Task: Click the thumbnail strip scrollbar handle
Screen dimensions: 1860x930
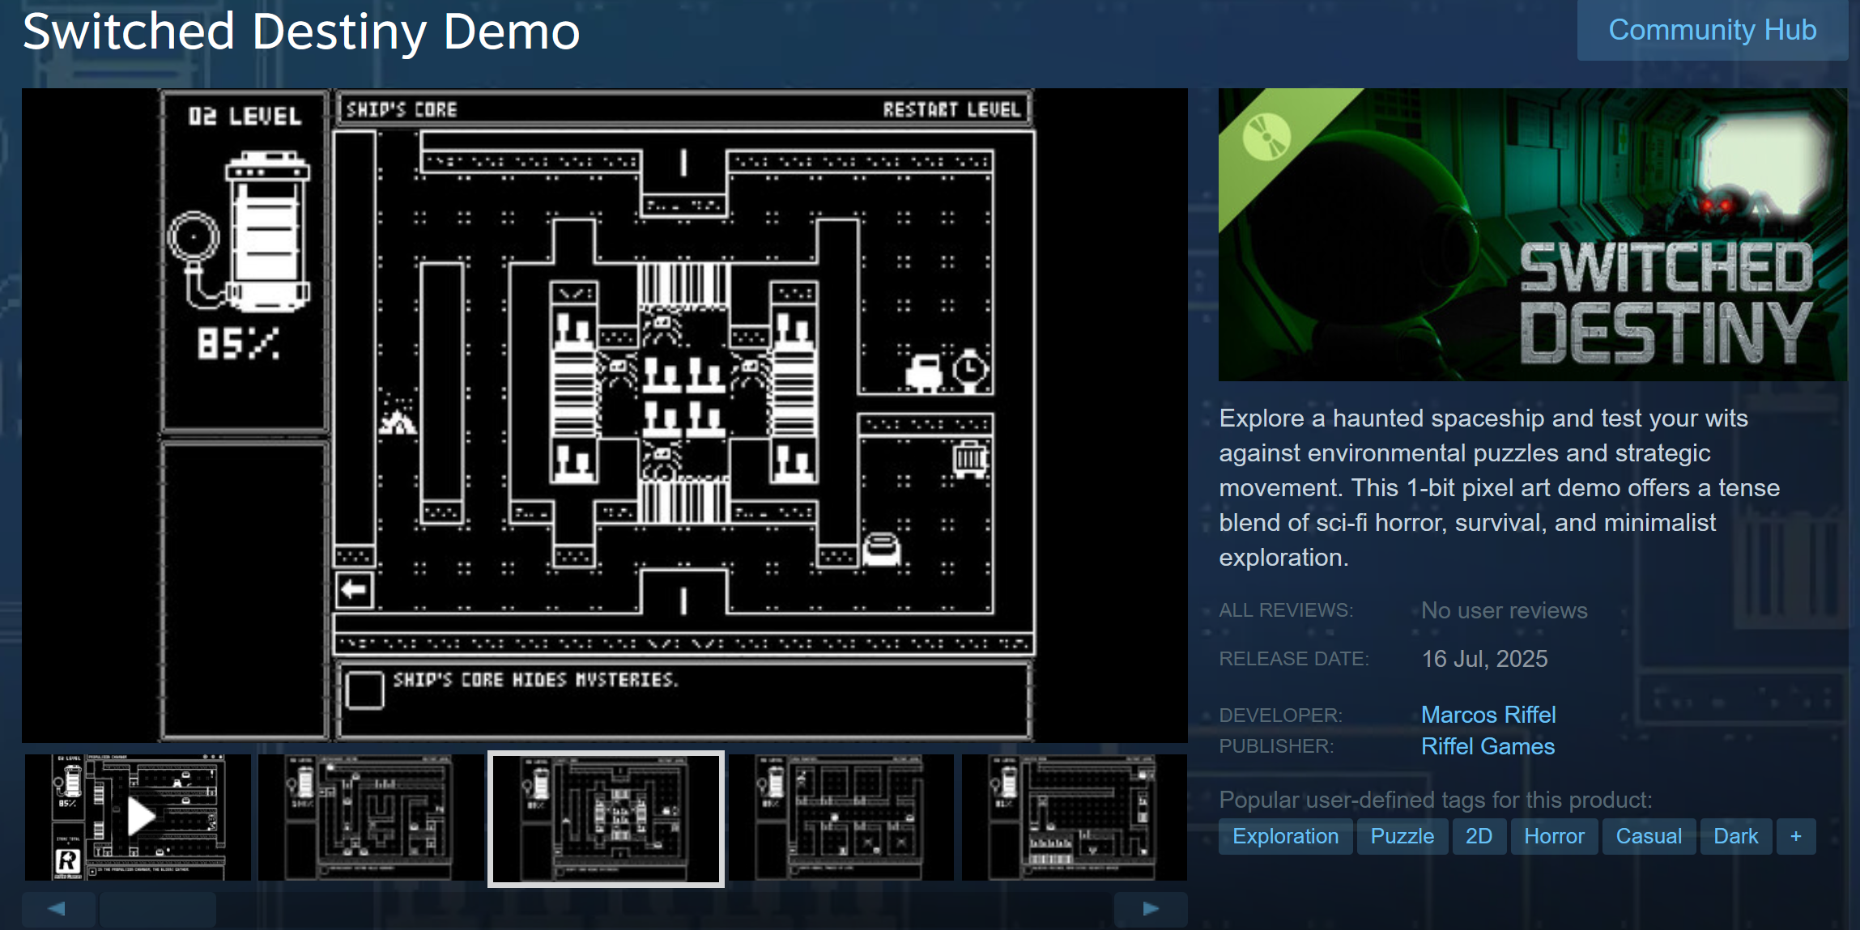Action: (x=158, y=909)
